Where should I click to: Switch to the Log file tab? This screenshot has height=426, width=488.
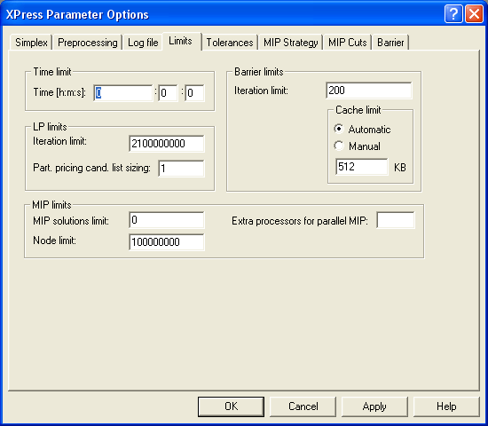143,43
